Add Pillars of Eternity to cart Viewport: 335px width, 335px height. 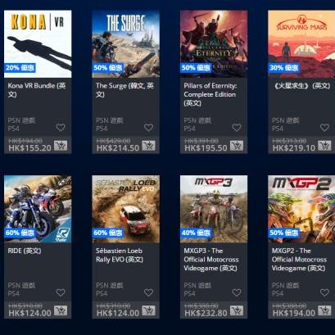[237, 146]
